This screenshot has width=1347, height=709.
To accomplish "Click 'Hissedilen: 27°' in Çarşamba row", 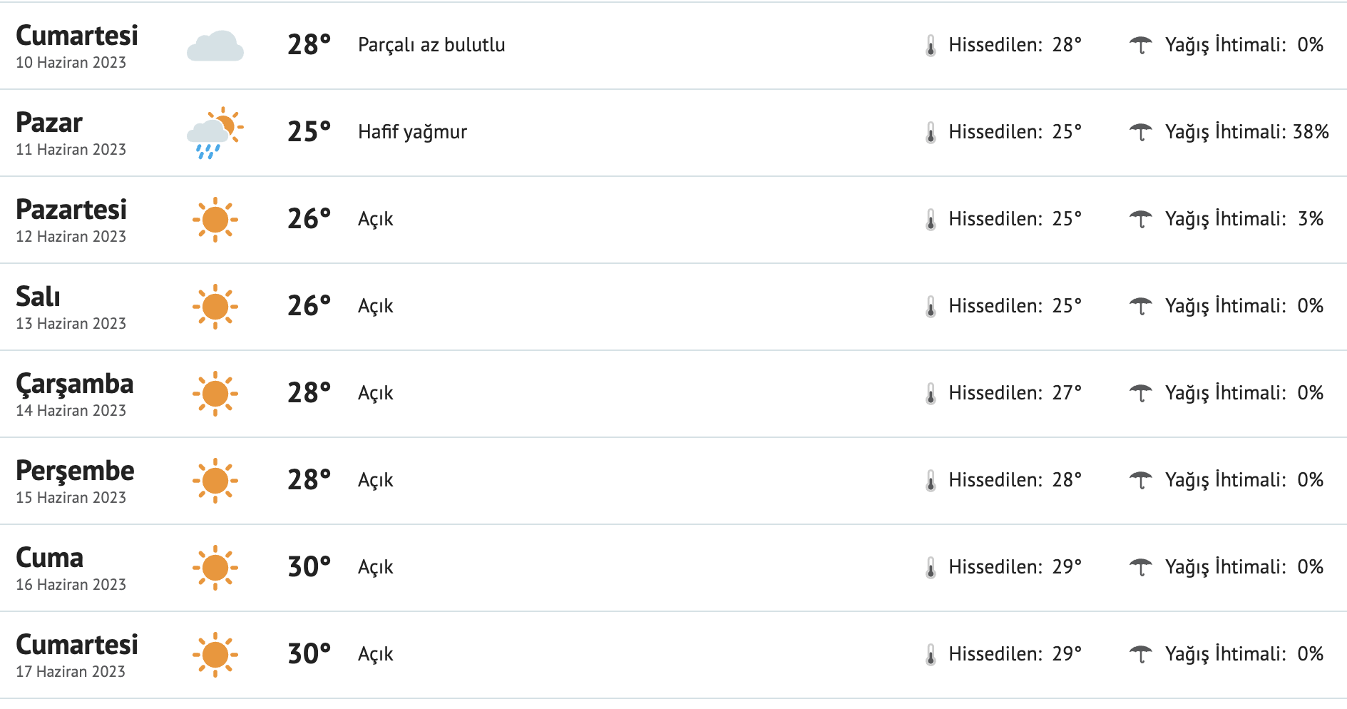I will click(1015, 393).
